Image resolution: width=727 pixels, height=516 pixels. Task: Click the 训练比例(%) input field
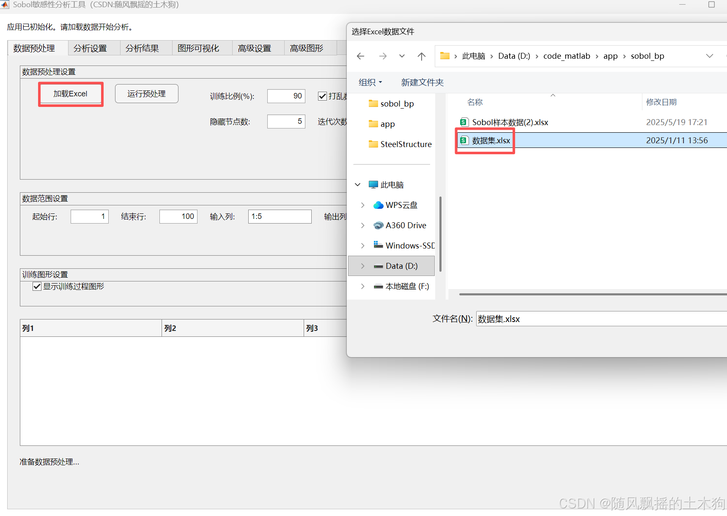click(x=286, y=96)
